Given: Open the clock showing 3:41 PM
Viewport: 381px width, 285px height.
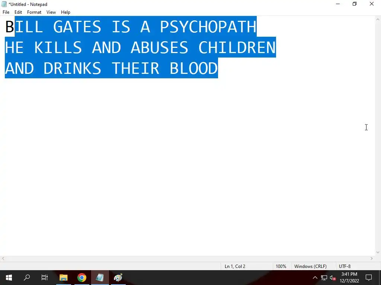Looking at the screenshot, I should tap(349, 278).
